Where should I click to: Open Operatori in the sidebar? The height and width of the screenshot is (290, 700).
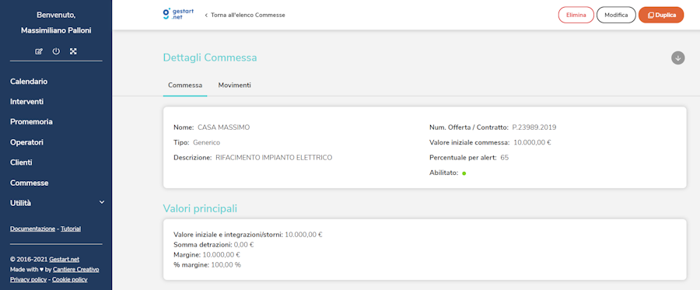26,142
